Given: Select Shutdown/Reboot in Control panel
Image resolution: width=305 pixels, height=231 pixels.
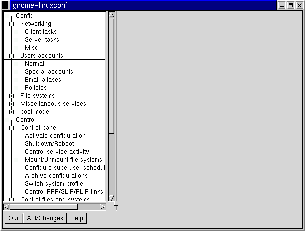Looking at the screenshot, I should 49,144.
